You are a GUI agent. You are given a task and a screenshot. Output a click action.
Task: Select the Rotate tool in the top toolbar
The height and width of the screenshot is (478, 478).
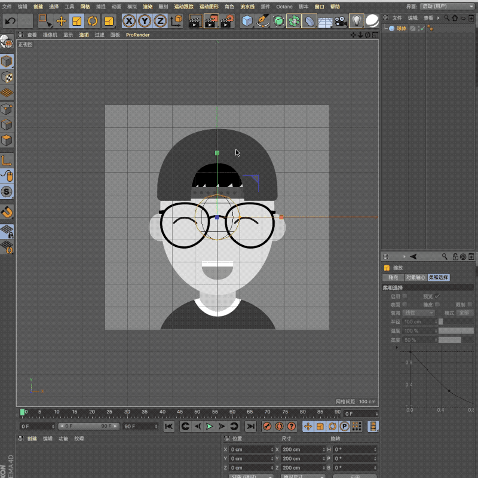93,22
